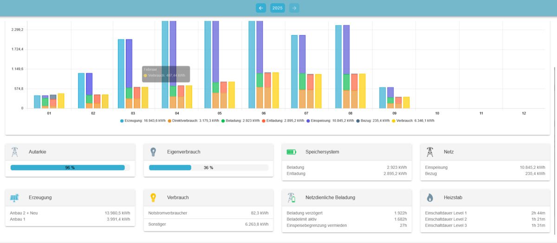Click the Netz transmission tower icon
Viewport: 557px width, 243px height.
coord(430,152)
